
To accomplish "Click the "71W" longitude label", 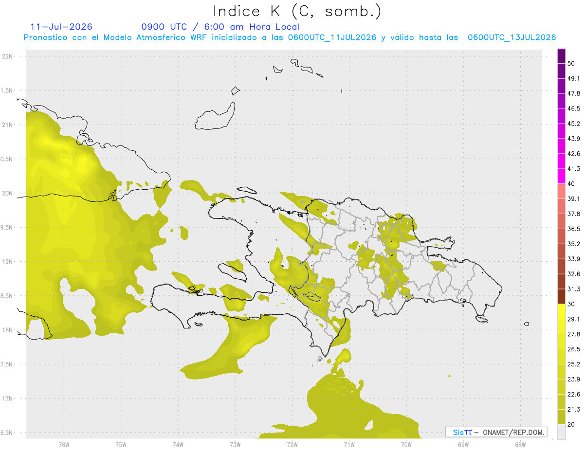I will pyautogui.click(x=349, y=445).
